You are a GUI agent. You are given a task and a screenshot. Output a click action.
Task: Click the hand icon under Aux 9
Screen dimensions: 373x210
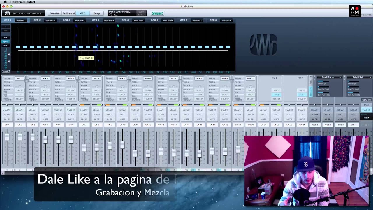pos(225,86)
